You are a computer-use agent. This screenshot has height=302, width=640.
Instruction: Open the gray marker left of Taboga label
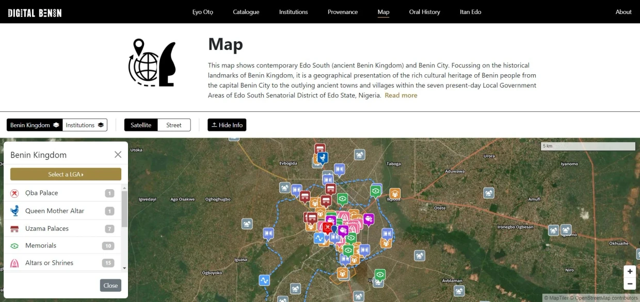(360, 155)
